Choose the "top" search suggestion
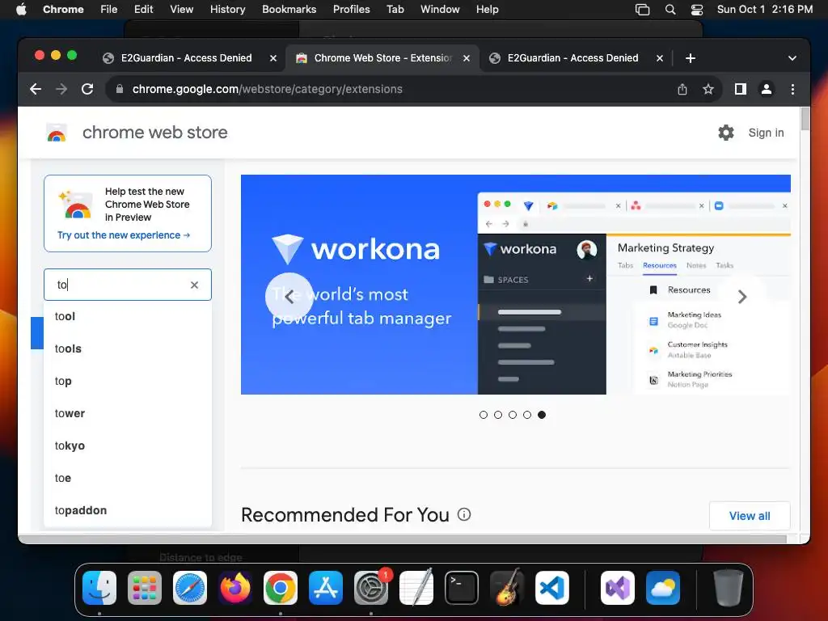This screenshot has height=621, width=828. (128, 381)
